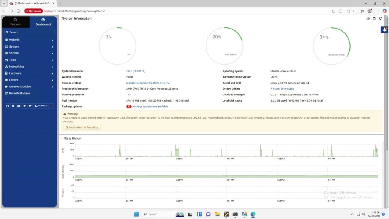Open the browser profile avatar
This screenshot has width=389, height=219.
click(x=370, y=11)
